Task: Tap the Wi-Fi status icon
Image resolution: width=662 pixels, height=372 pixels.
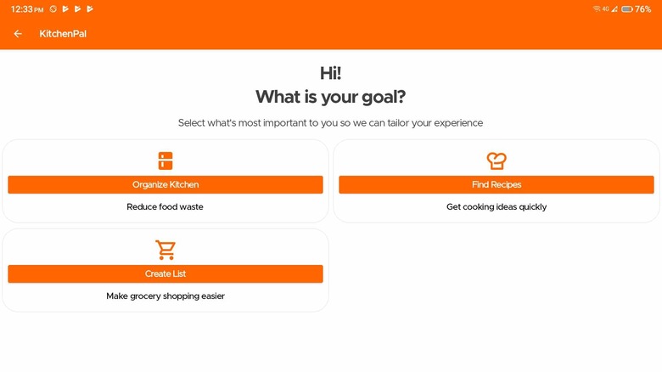Action: 597,8
